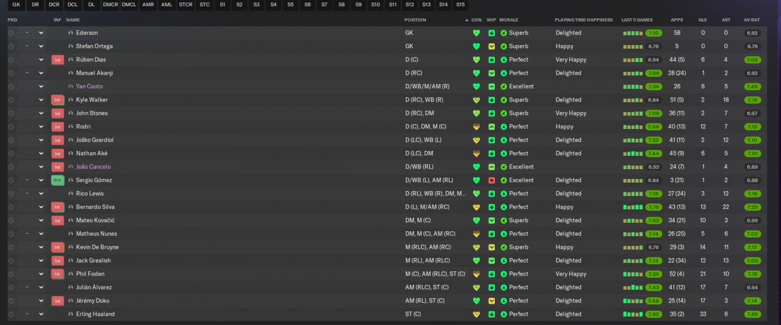781x325 pixels.
Task: Click Sergio Gómez's green Wnt status badge
Action: (x=58, y=180)
